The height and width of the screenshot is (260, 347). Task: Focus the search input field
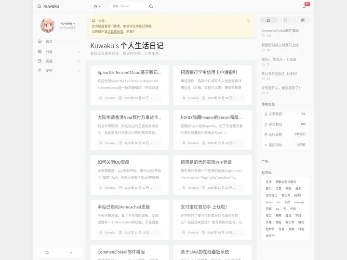point(130,6)
